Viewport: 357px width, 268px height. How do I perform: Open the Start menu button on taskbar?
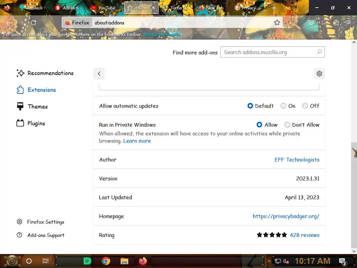pyautogui.click(x=12, y=261)
